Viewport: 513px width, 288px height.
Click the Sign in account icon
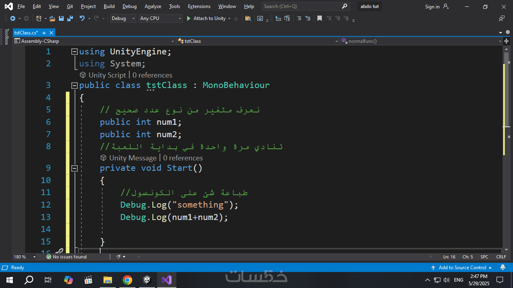coord(446,6)
